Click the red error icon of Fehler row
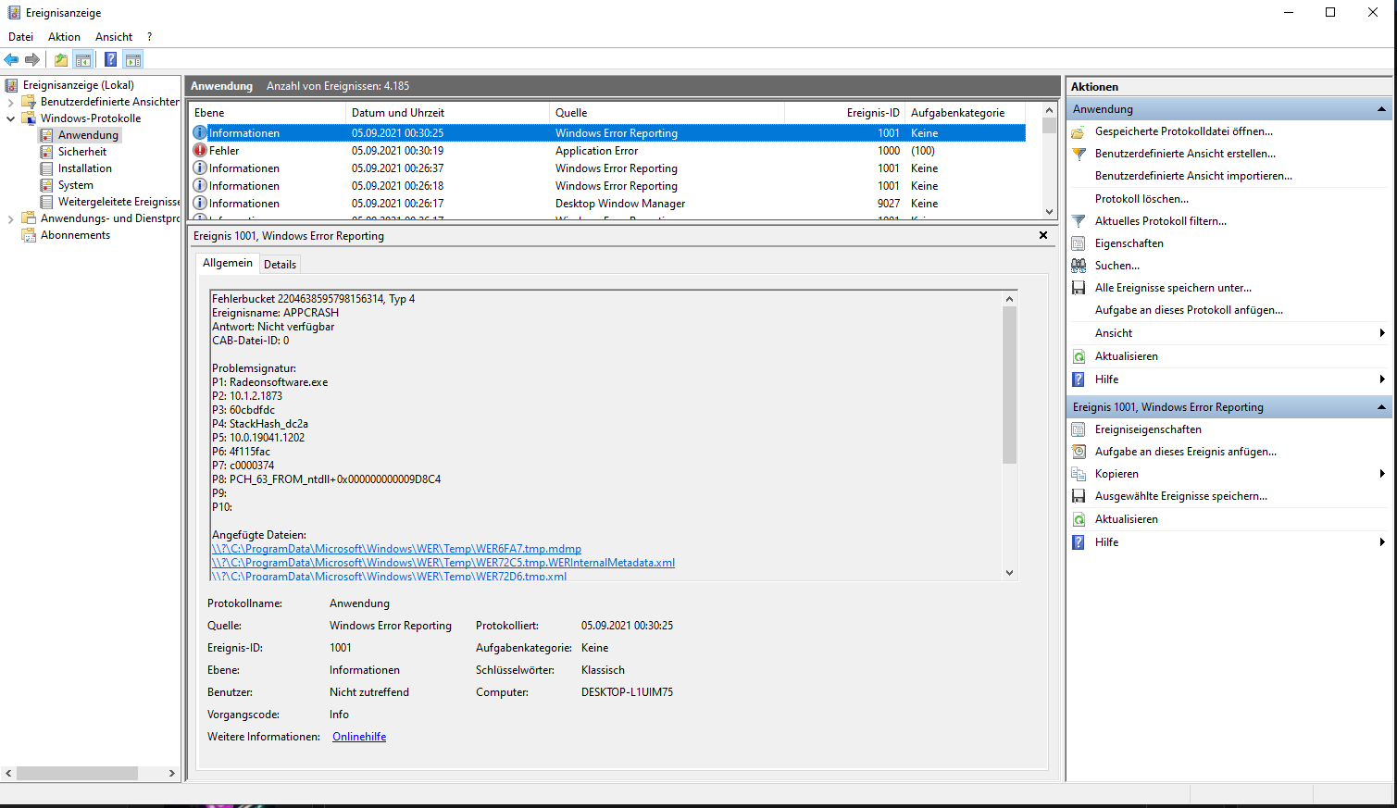The width and height of the screenshot is (1397, 808). (x=200, y=151)
